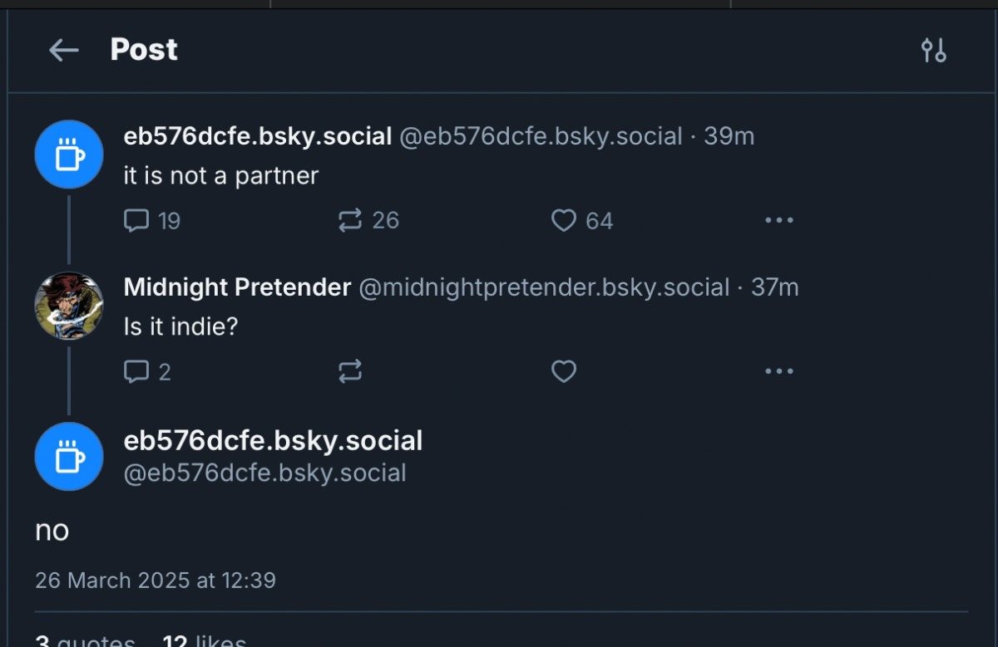Like the "it is not a partner" post
Image resolution: width=998 pixels, height=647 pixels.
pos(564,221)
